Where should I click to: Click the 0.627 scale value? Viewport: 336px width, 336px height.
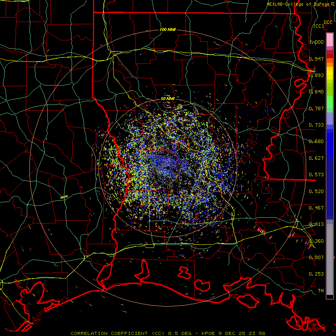[x=316, y=158]
